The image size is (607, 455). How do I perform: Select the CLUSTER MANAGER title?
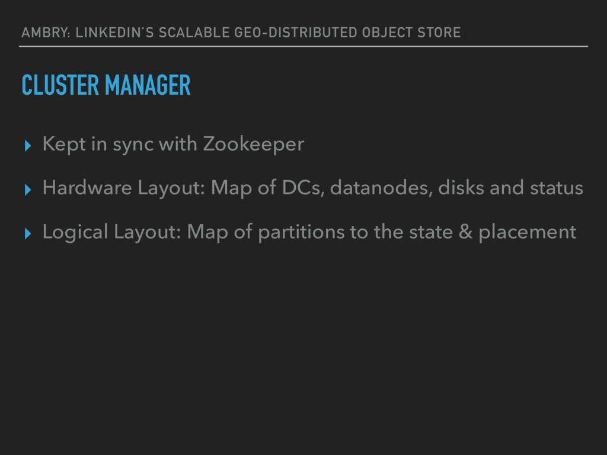point(106,85)
